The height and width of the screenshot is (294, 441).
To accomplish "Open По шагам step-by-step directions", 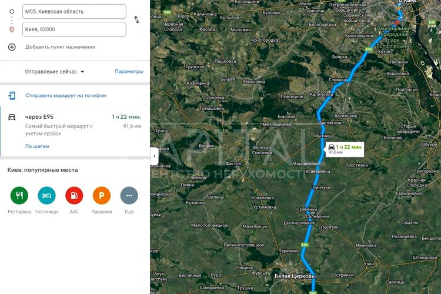I will coord(37,146).
